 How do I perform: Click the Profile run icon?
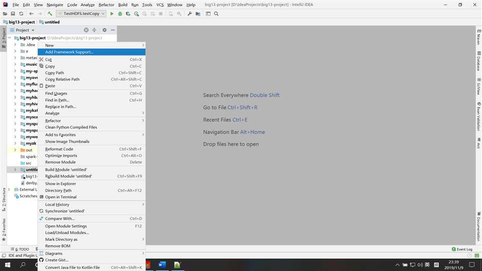coord(137,14)
